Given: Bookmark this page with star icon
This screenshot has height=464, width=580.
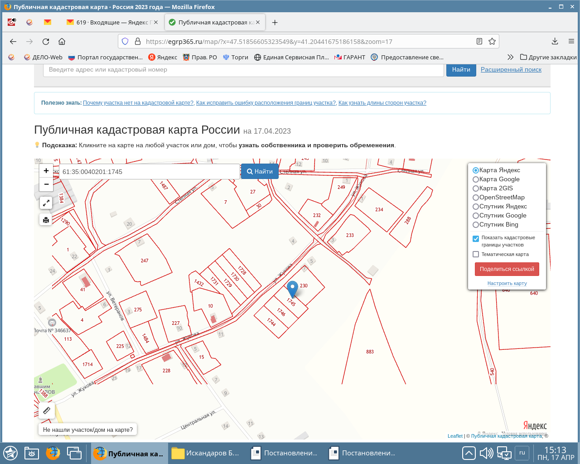Looking at the screenshot, I should click(x=492, y=42).
